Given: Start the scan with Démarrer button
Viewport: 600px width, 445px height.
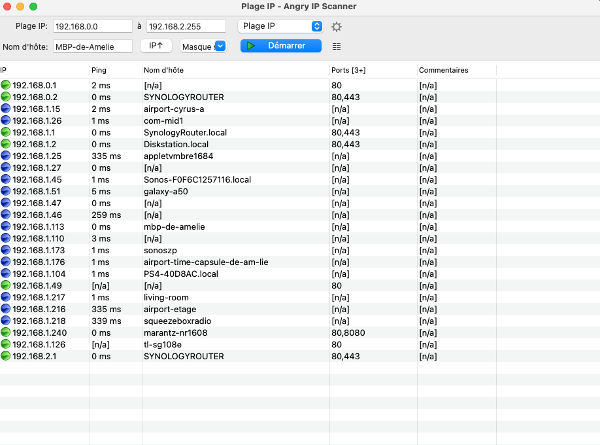Looking at the screenshot, I should [281, 46].
